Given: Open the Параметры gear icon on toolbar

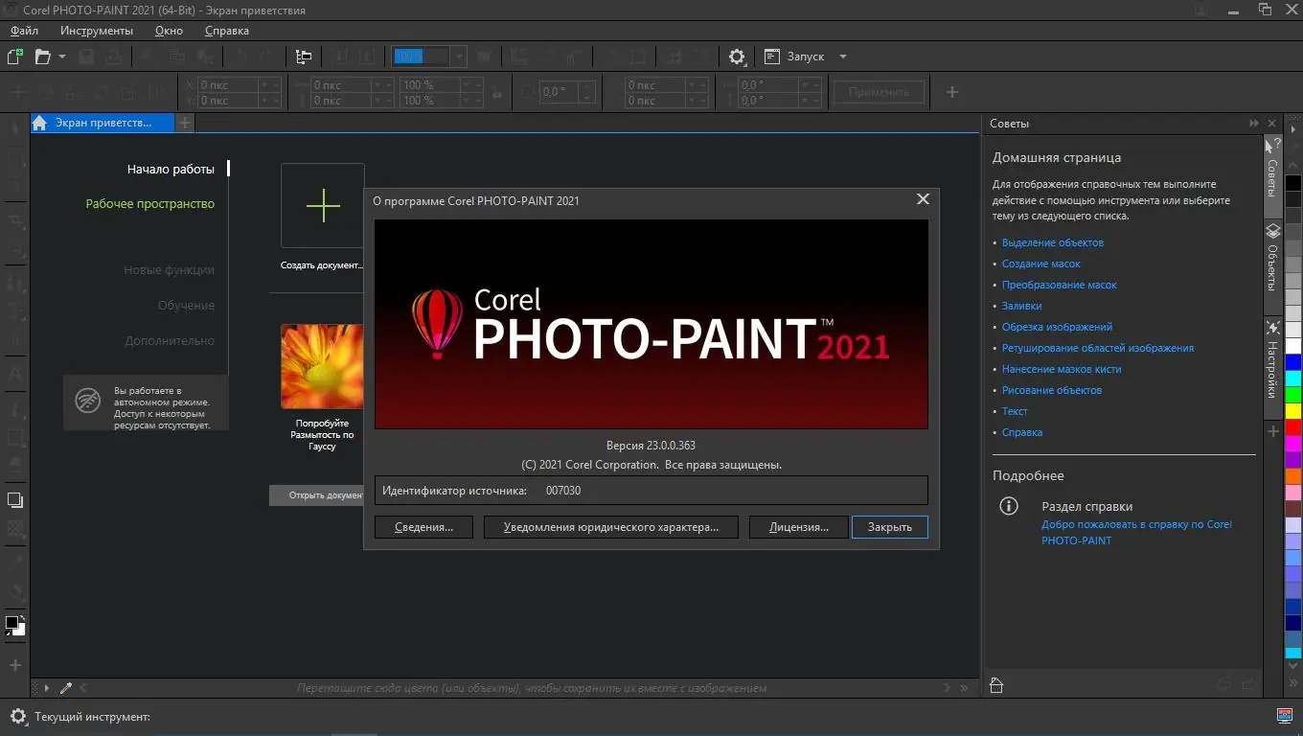Looking at the screenshot, I should point(736,57).
